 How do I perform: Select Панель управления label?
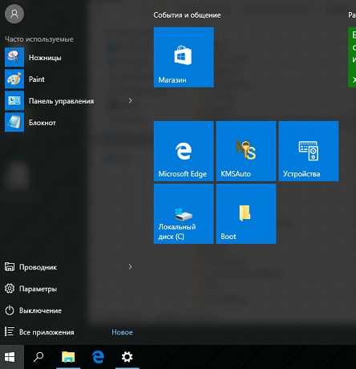click(x=62, y=101)
